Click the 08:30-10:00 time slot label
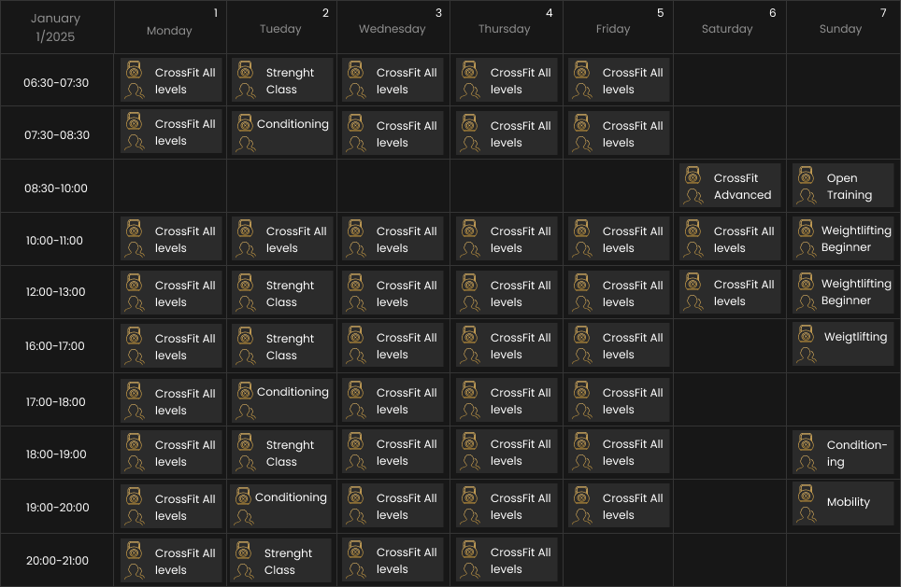The image size is (914, 587). coord(56,188)
